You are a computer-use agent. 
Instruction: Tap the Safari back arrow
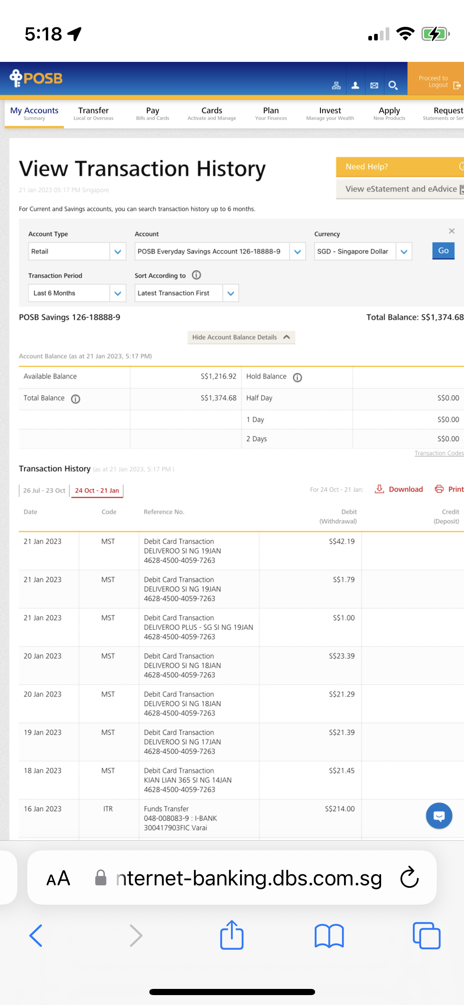point(36,935)
